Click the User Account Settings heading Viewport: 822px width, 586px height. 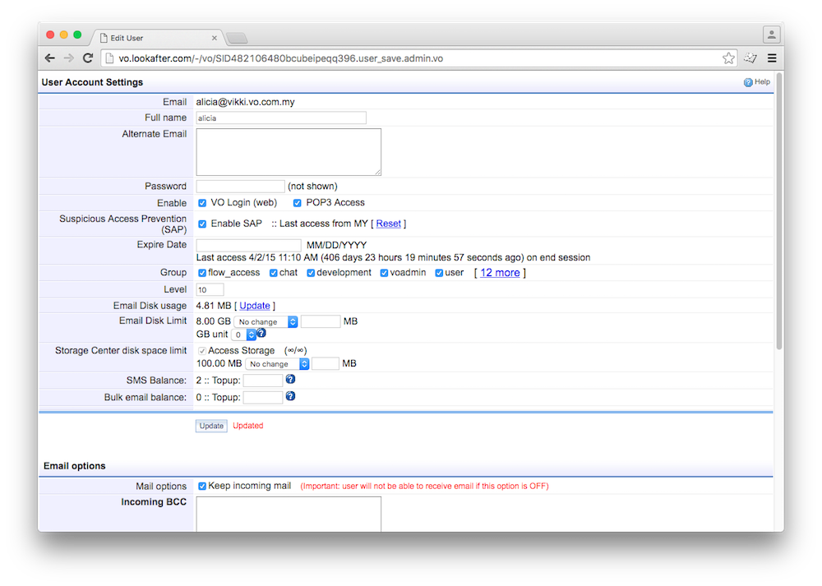[x=92, y=82]
